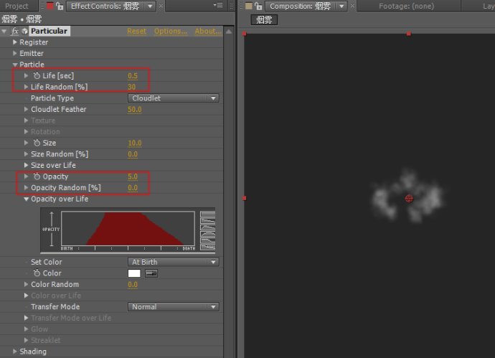The height and width of the screenshot is (358, 495).
Task: Open the Particle Type dropdown
Action: [x=174, y=98]
